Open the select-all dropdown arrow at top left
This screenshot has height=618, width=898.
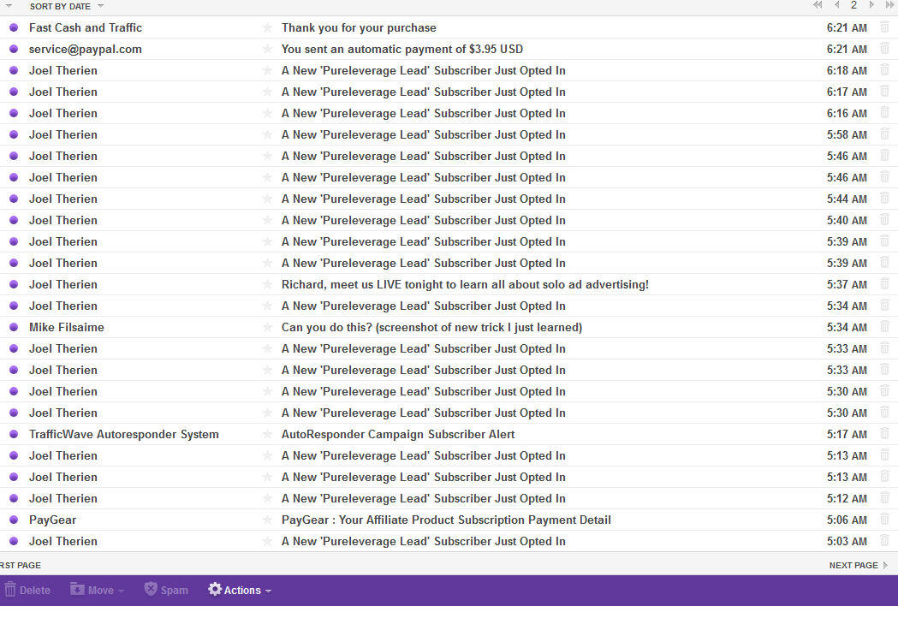click(9, 6)
